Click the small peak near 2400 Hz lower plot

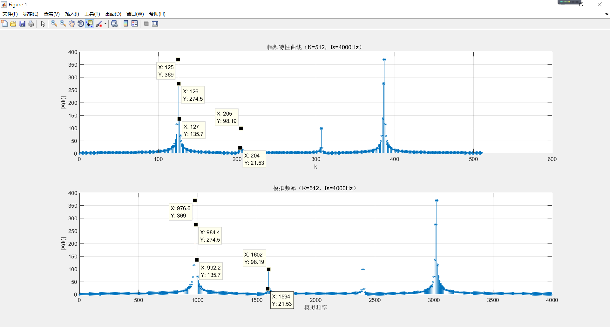point(363,270)
